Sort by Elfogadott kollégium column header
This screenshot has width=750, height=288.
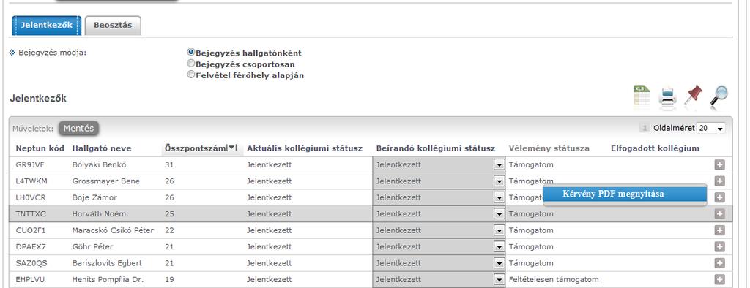(655, 148)
